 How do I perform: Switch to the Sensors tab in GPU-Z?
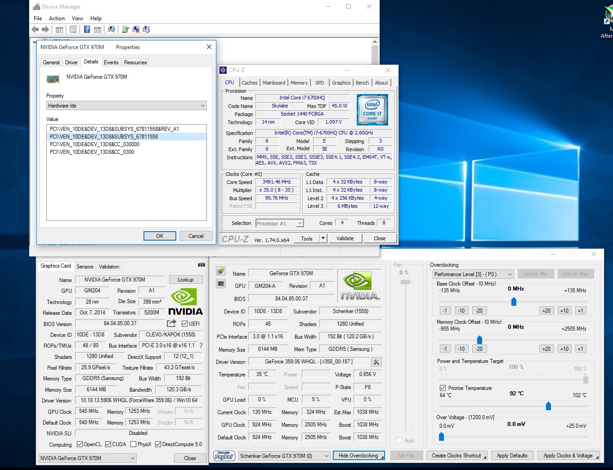85,267
